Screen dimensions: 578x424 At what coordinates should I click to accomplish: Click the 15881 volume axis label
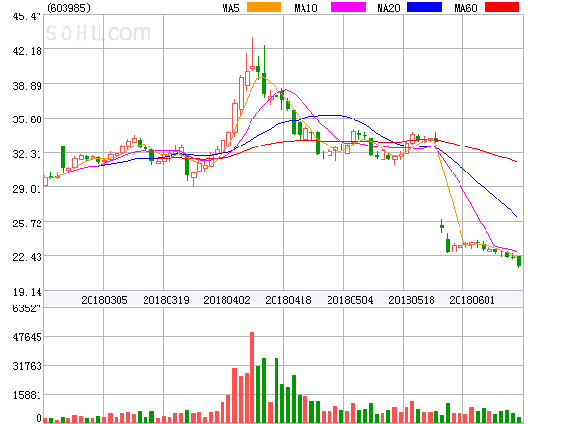coord(27,395)
